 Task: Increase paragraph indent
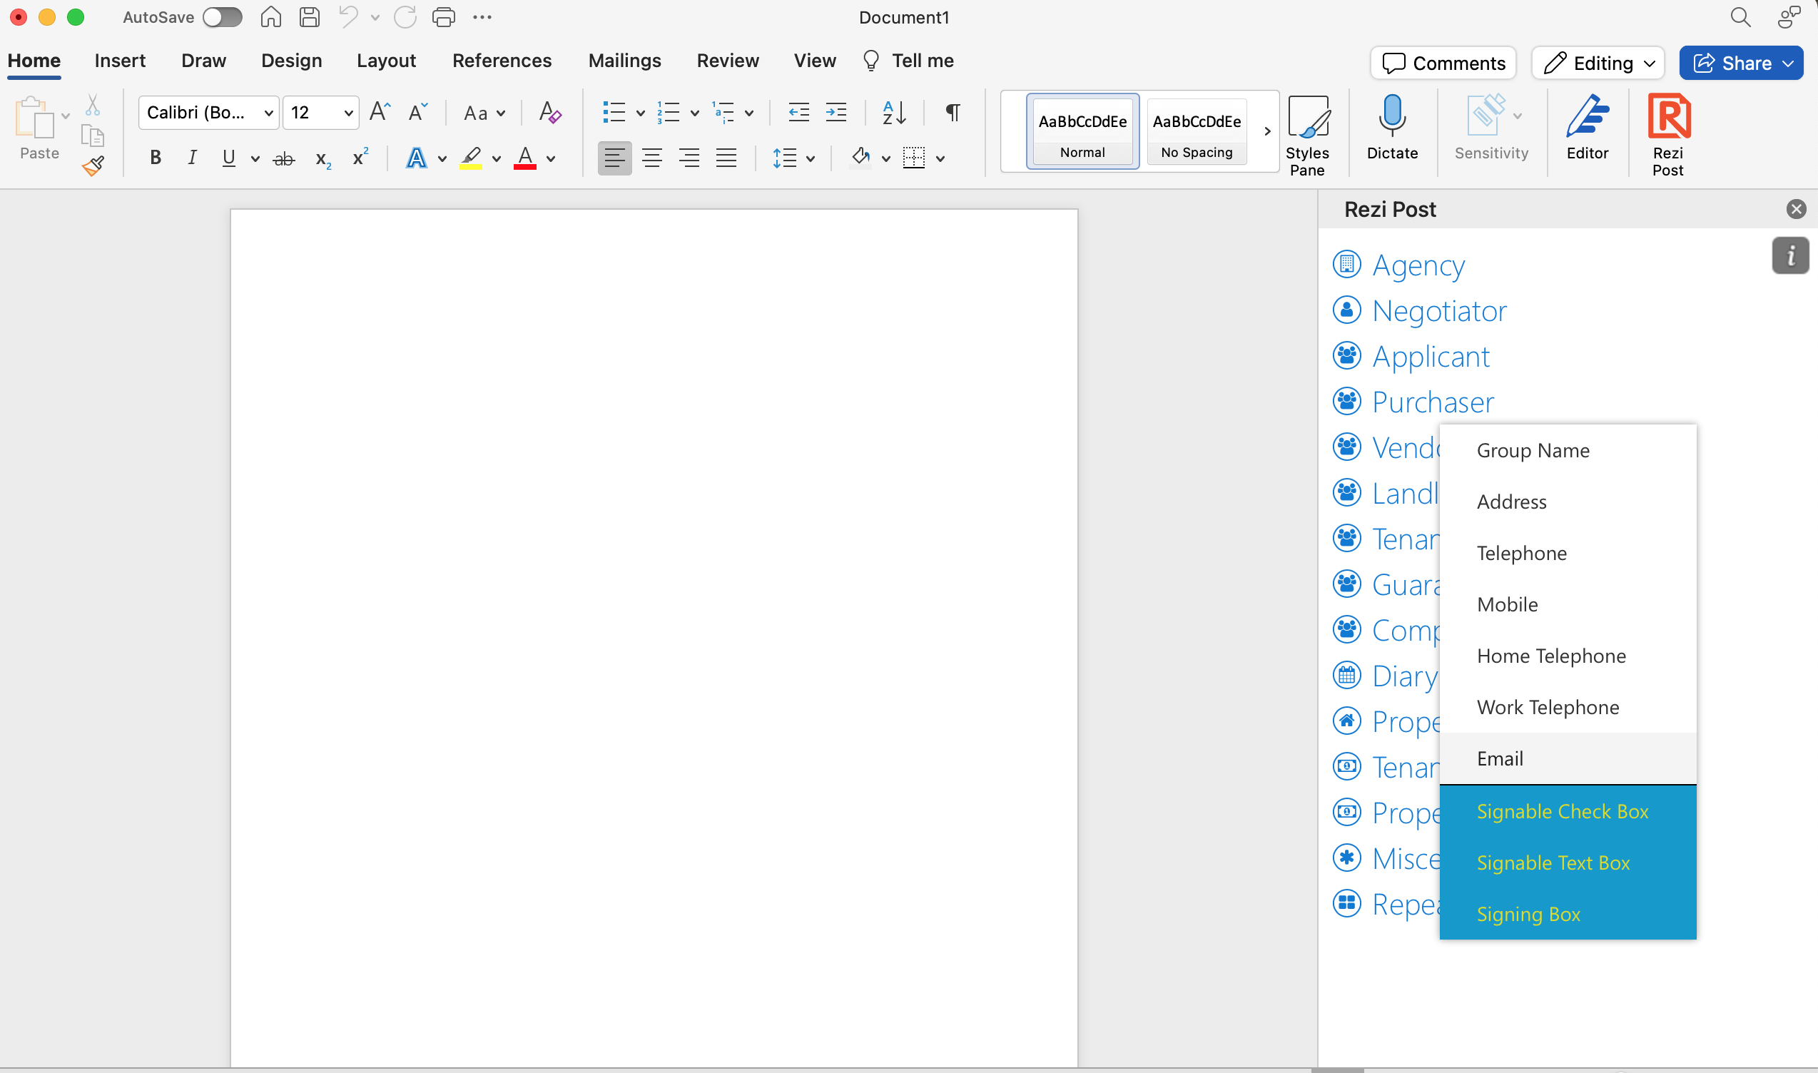click(836, 112)
